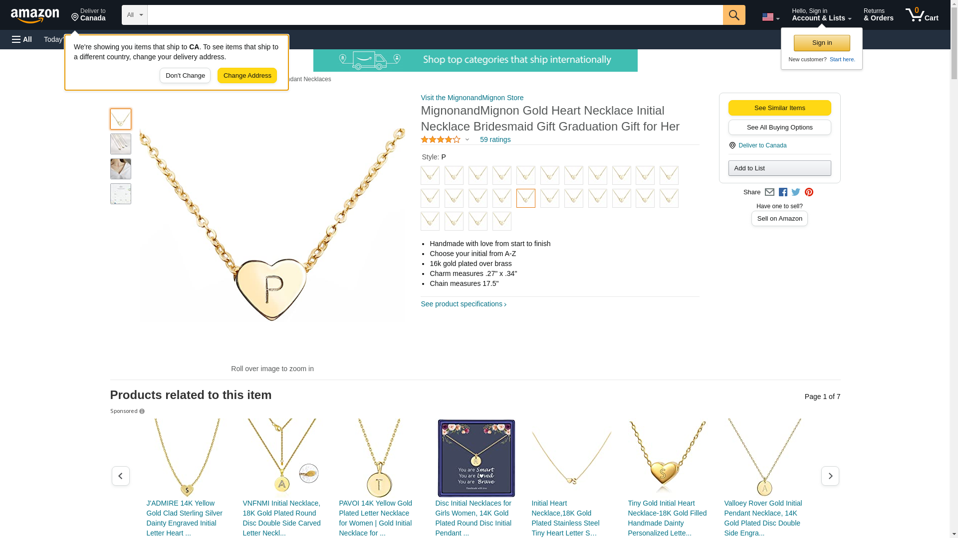Go to next related products page

[x=830, y=476]
